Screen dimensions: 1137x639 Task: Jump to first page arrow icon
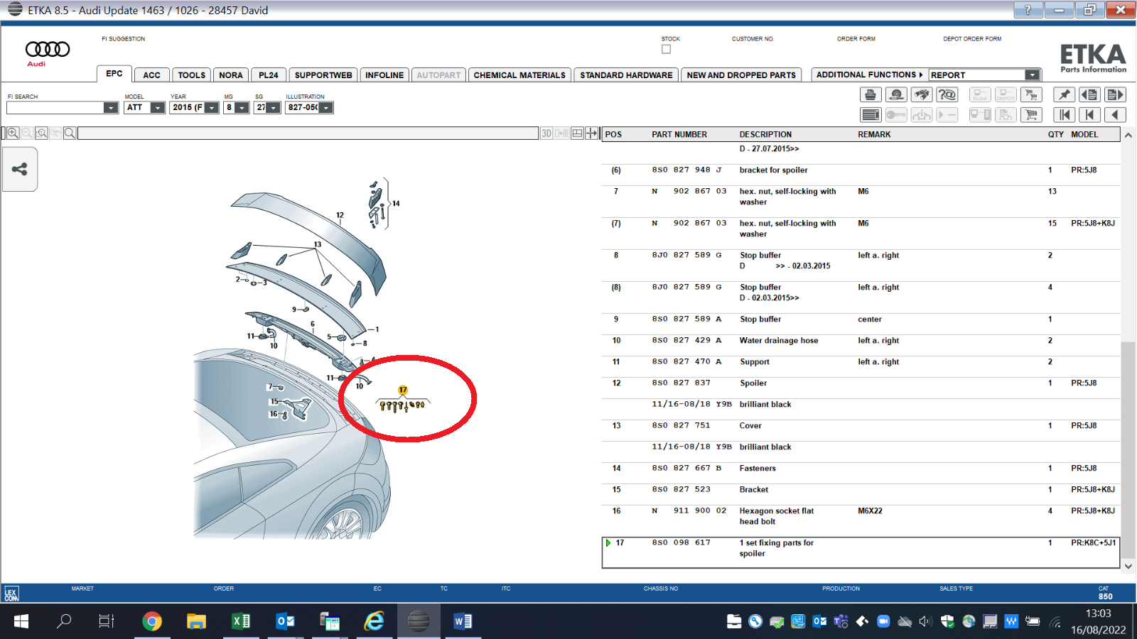tap(1064, 115)
